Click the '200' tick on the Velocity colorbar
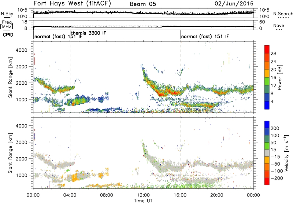This screenshot has height=203, width=293. [x=275, y=128]
